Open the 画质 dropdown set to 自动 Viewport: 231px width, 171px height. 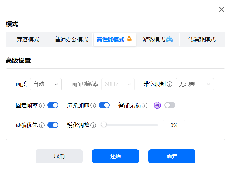tap(46, 84)
